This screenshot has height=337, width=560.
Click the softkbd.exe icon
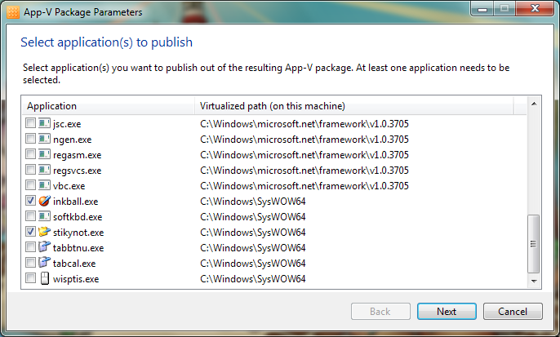pyautogui.click(x=44, y=216)
